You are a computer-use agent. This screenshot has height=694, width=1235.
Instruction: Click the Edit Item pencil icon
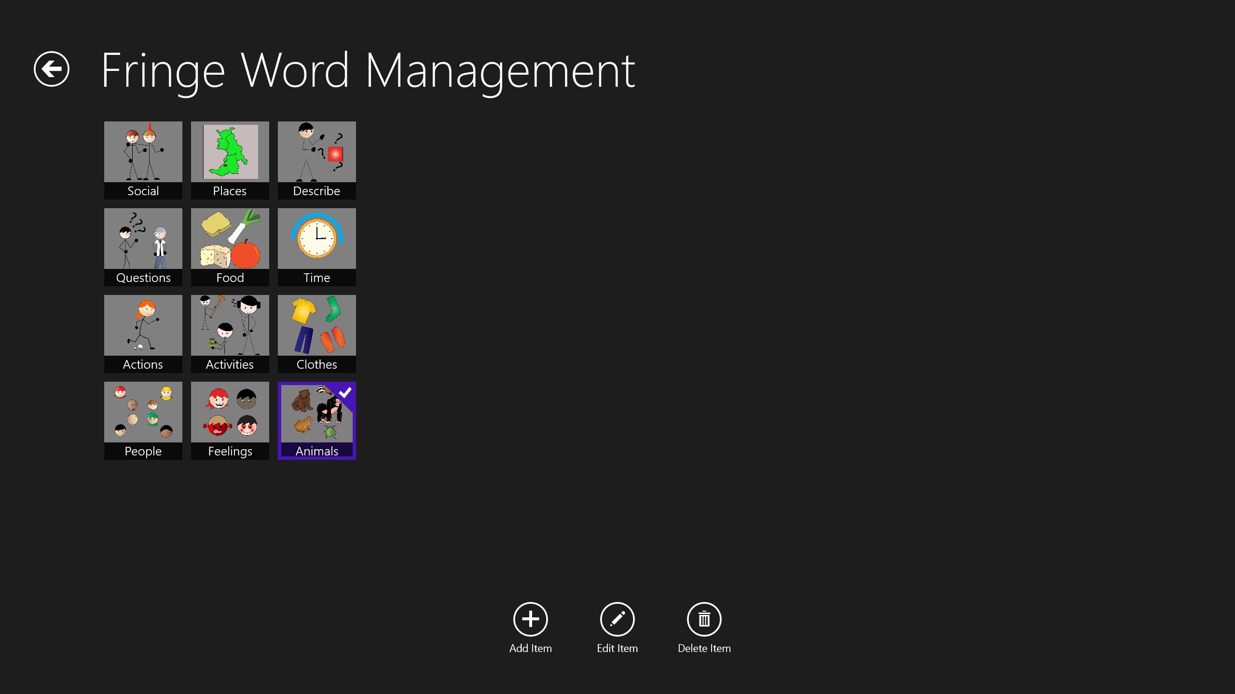[x=617, y=619]
